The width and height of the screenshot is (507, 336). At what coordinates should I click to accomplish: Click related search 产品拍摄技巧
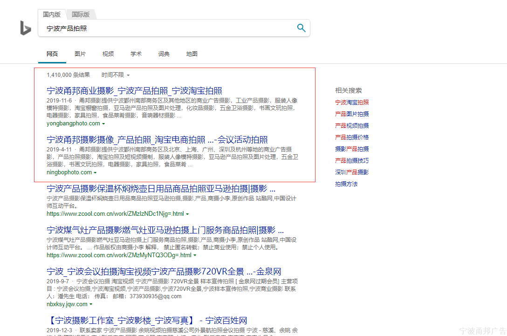coord(352,161)
